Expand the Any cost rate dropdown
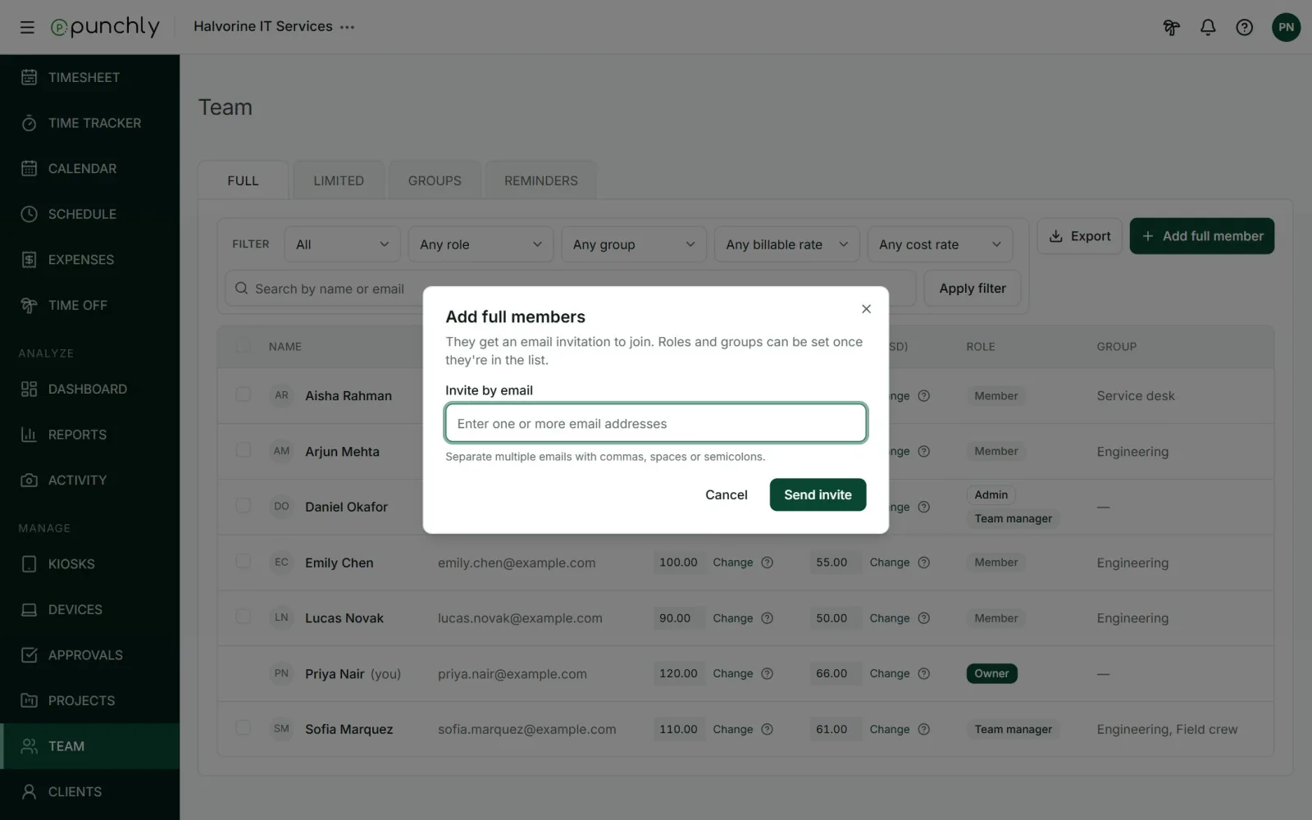Viewport: 1312px width, 820px height. [940, 244]
